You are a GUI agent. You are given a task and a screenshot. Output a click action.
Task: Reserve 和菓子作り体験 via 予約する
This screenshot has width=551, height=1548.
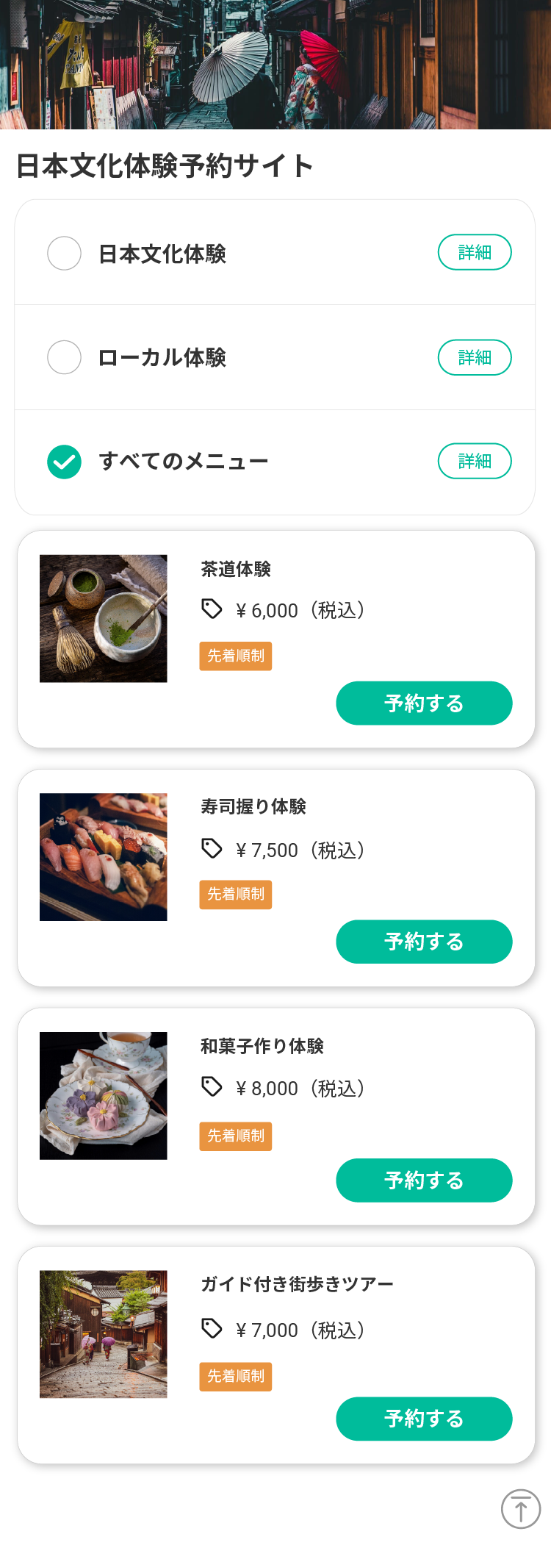[x=424, y=1180]
